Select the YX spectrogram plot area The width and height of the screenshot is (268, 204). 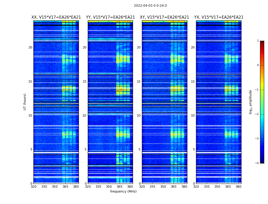(x=219, y=102)
